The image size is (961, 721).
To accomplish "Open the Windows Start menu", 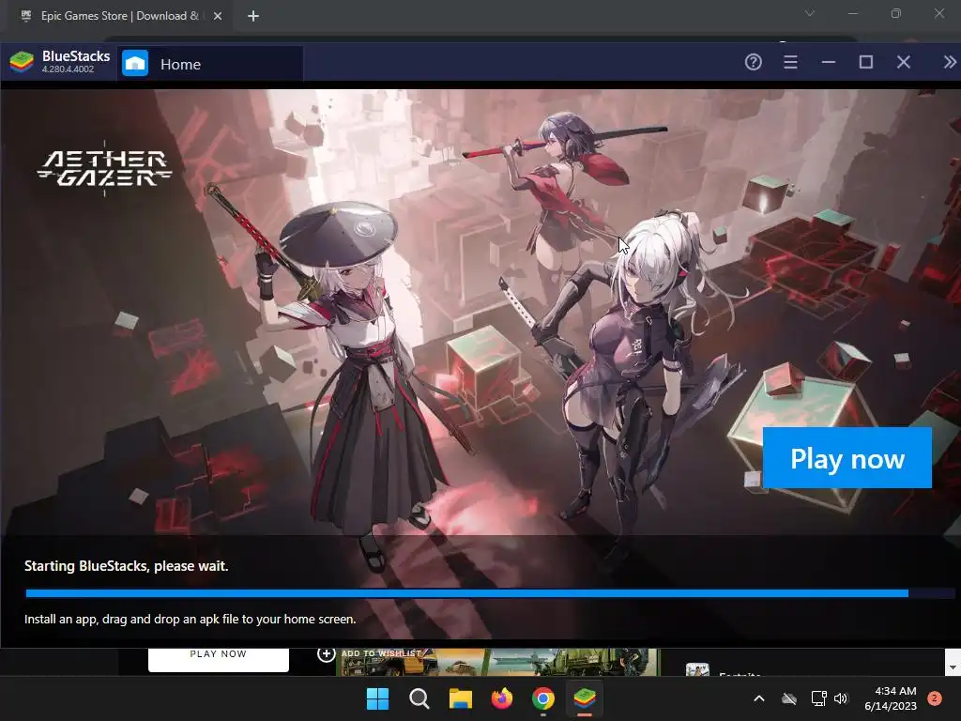I will [x=377, y=698].
